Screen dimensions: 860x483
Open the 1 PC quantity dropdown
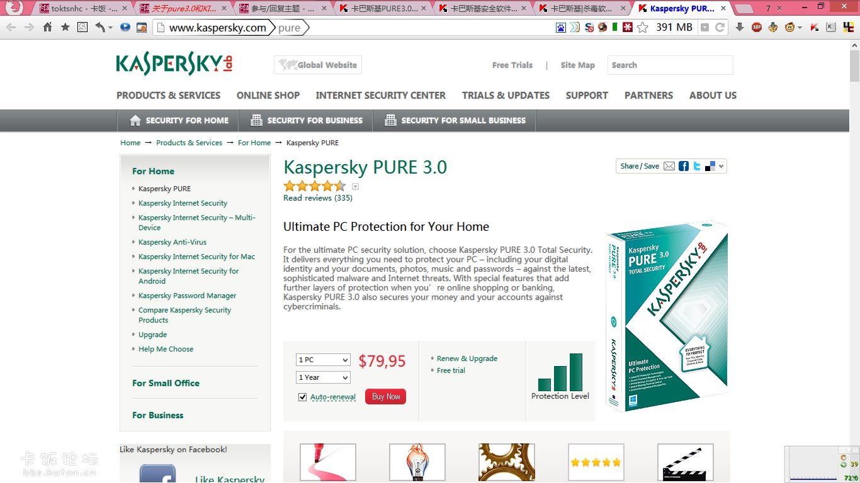pos(323,360)
